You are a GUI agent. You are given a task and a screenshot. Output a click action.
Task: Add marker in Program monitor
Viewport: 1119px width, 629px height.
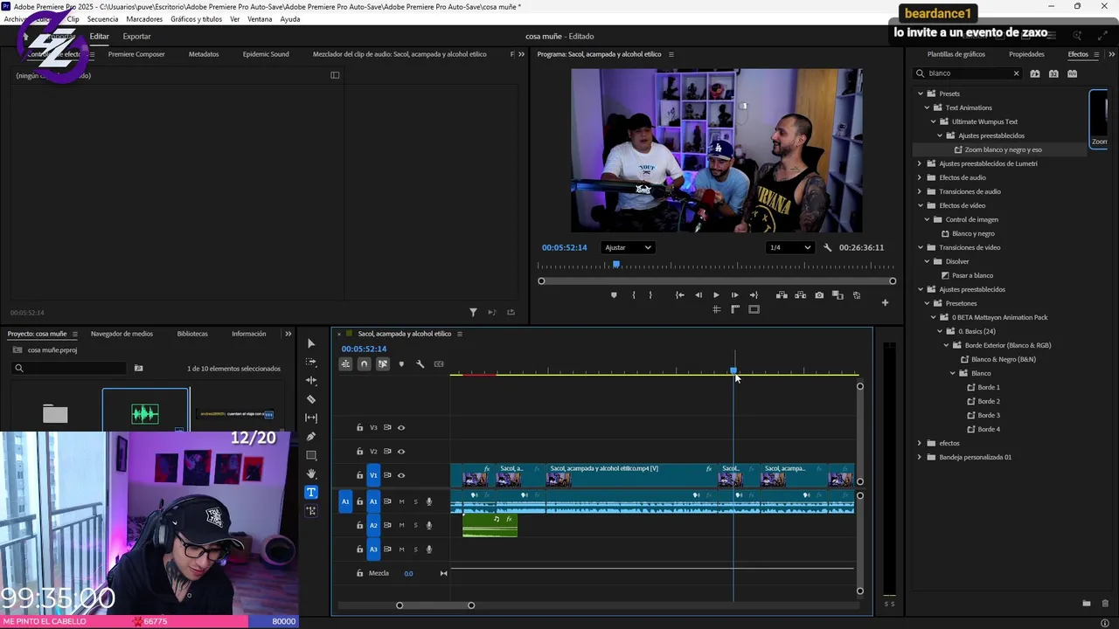(x=614, y=295)
